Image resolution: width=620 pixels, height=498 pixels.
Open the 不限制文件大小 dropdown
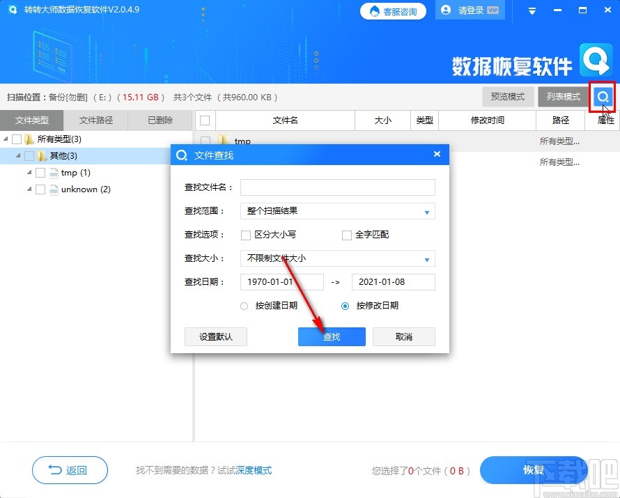pos(426,258)
